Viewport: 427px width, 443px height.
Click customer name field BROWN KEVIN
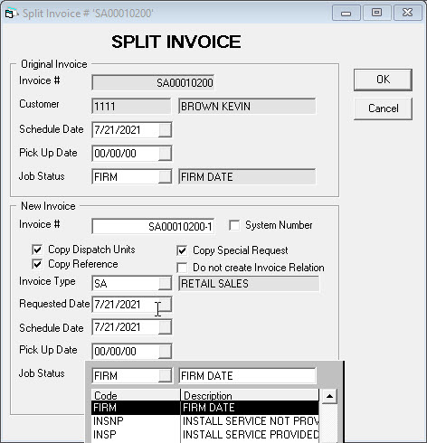point(247,107)
